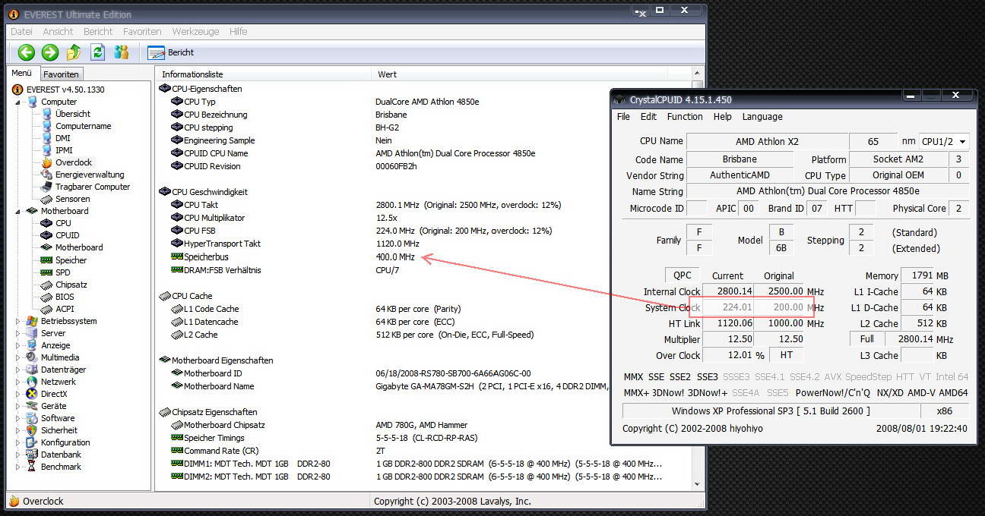Open the CPU1/2 dropdown in CrystalCPUID
The width and height of the screenshot is (985, 516).
[x=945, y=141]
